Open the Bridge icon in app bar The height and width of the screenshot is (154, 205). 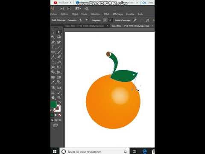pos(61,9)
